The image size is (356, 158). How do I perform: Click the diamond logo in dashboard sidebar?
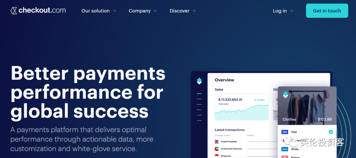199,81
